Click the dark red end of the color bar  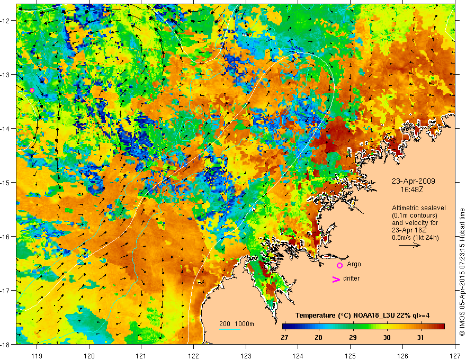pos(442,327)
